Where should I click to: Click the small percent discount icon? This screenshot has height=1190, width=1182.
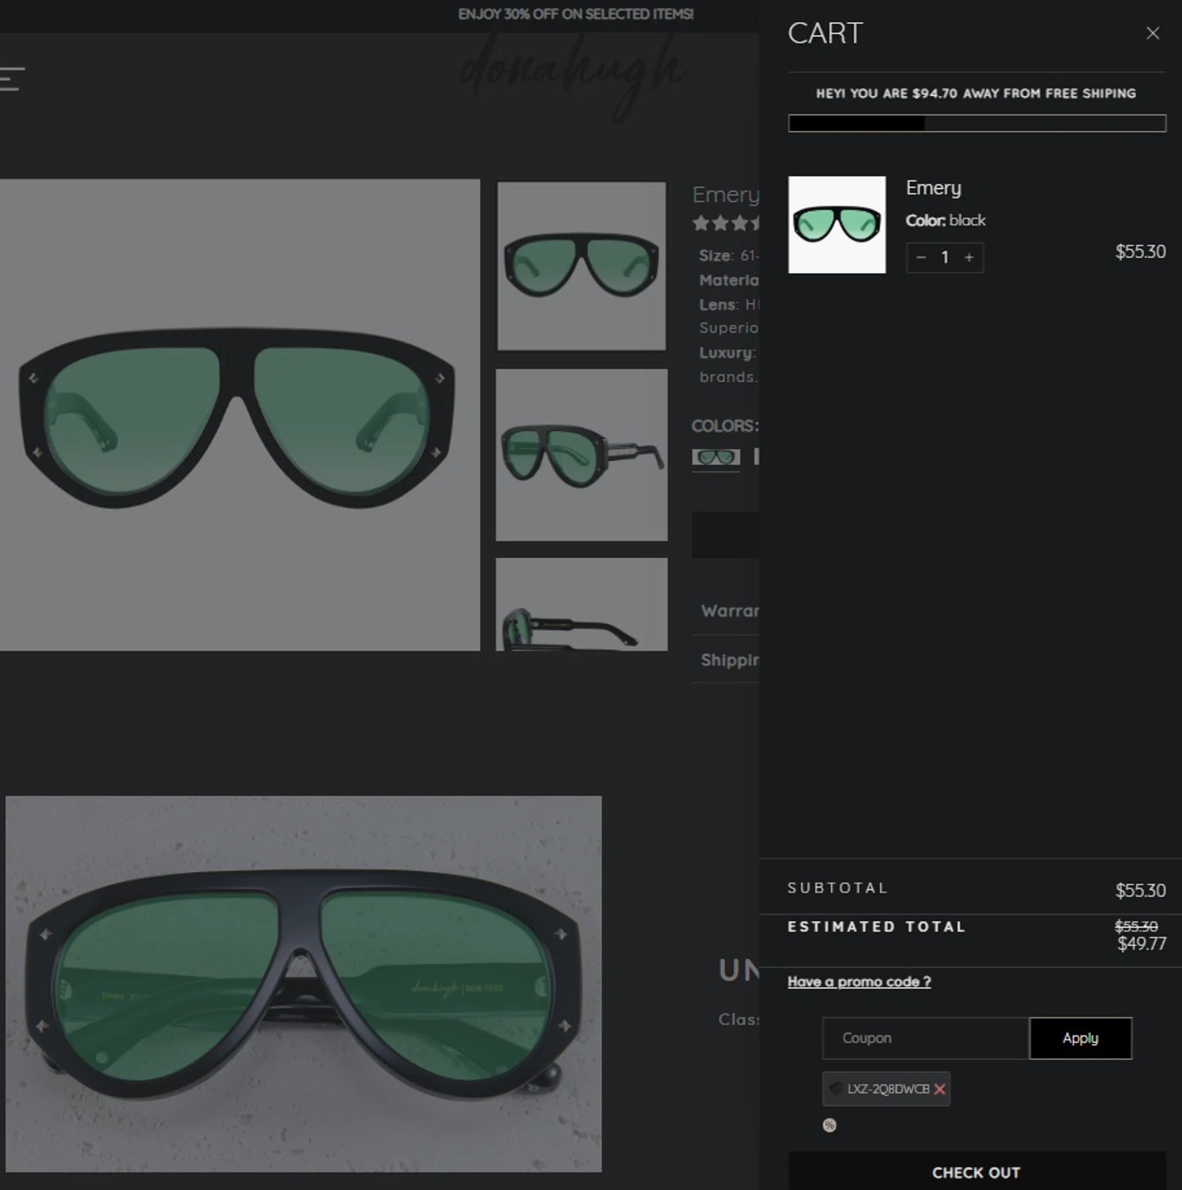829,1125
